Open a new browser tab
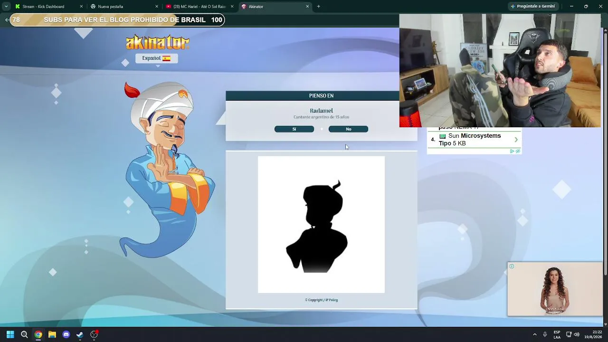Viewport: 608px width, 342px height. point(318,7)
